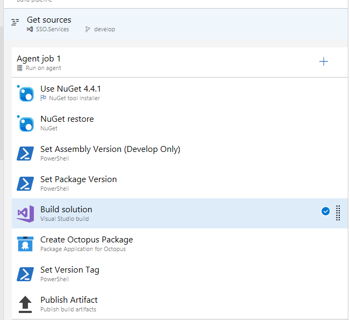Add a task to Agent job 1

[324, 62]
